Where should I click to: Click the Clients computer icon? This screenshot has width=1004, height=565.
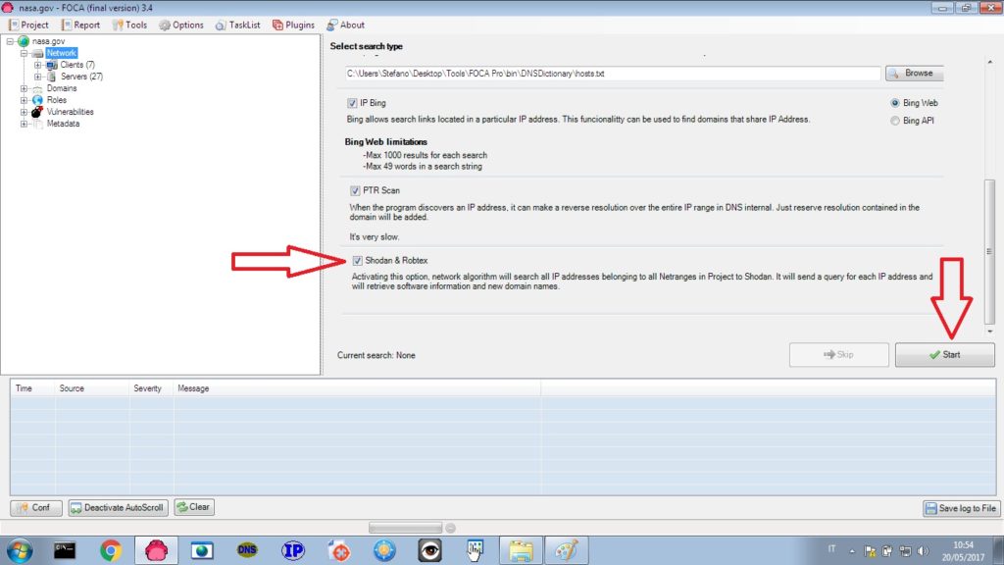tap(52, 65)
